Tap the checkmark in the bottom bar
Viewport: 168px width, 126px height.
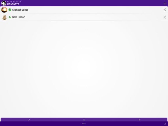pos(29,120)
